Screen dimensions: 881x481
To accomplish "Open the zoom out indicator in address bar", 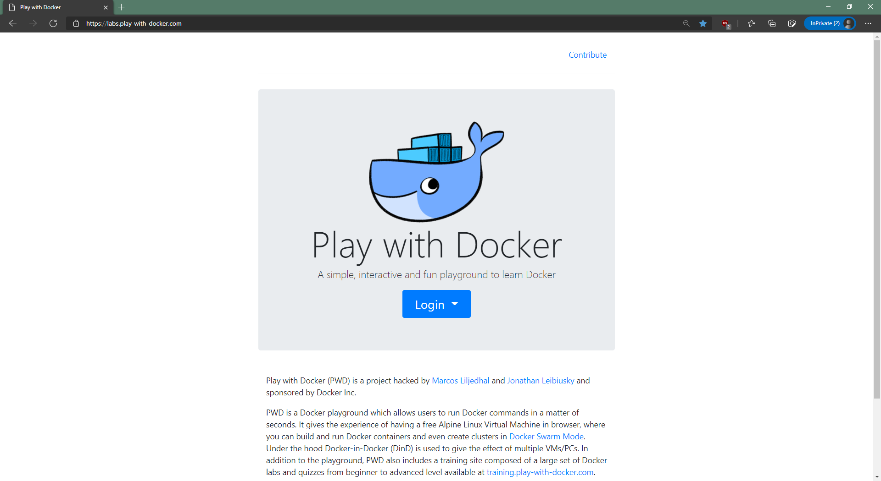I will coord(686,23).
